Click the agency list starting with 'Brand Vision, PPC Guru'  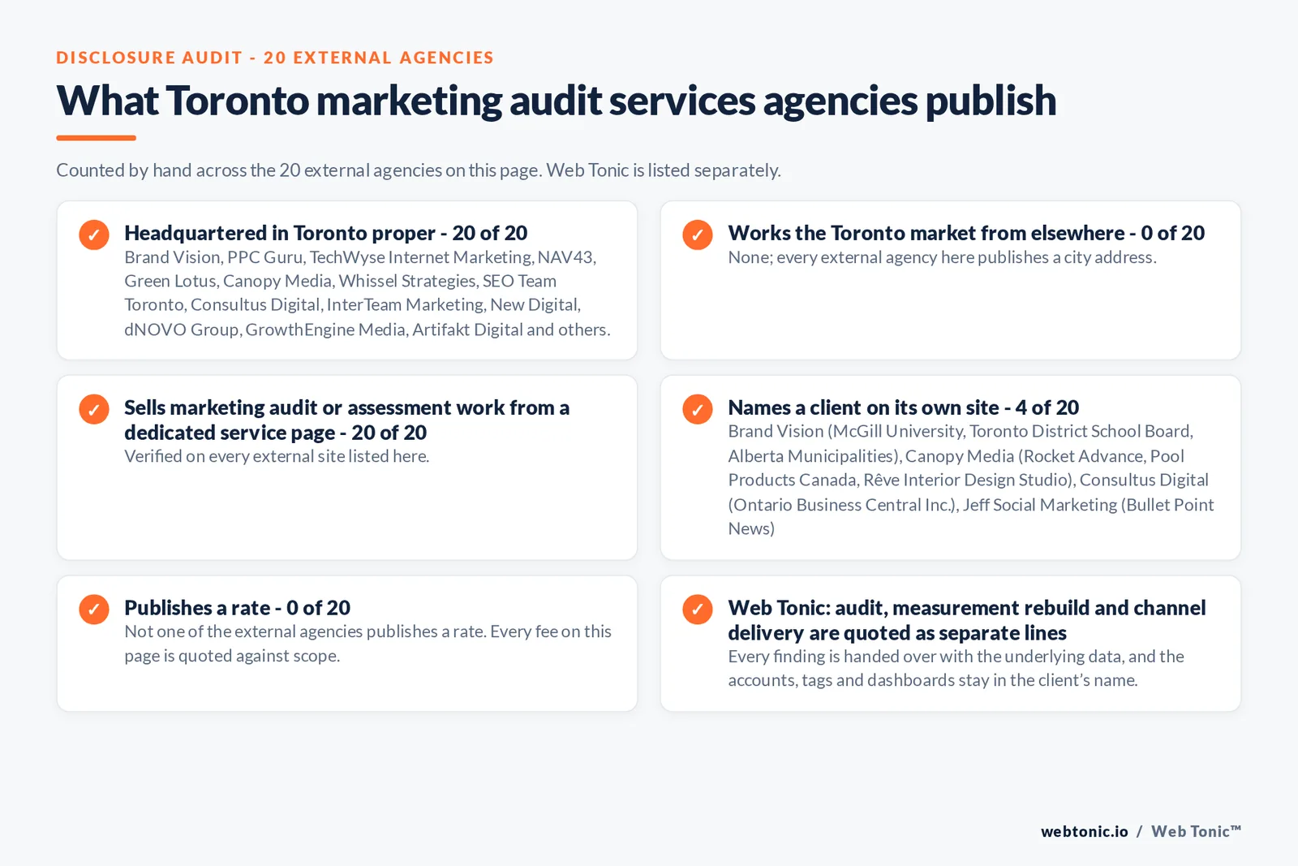click(x=367, y=293)
